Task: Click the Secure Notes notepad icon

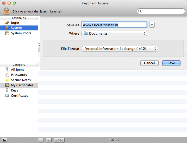Action: [x=7, y=80]
